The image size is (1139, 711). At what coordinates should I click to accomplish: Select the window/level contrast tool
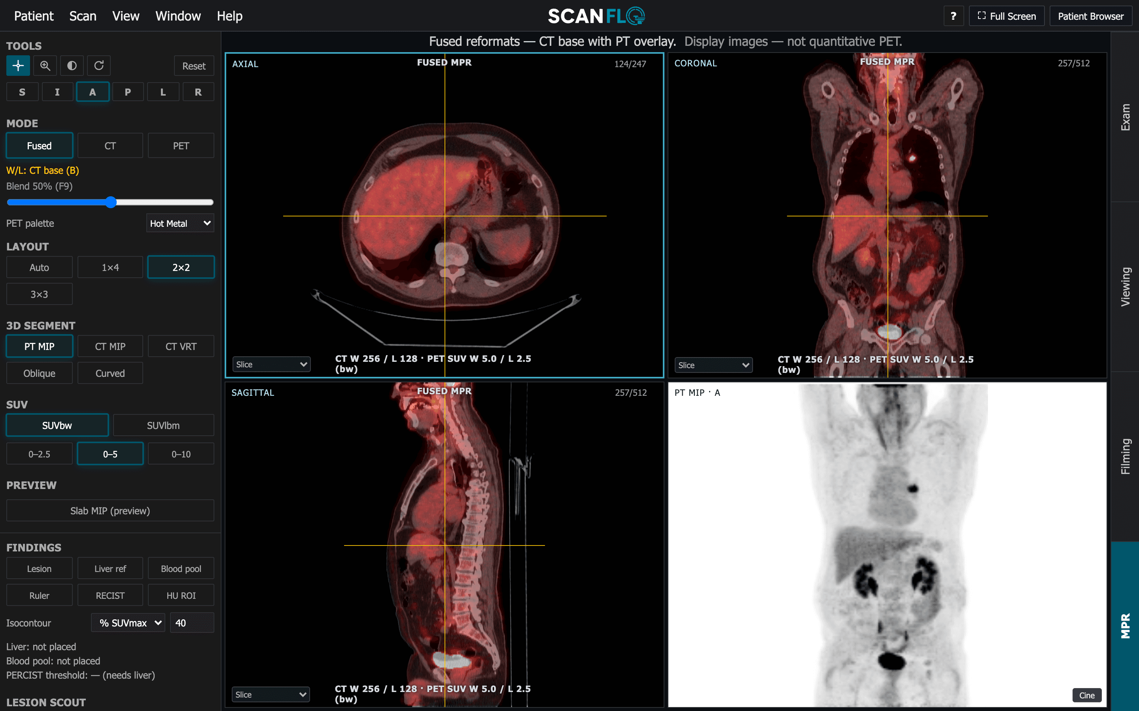[x=72, y=65]
